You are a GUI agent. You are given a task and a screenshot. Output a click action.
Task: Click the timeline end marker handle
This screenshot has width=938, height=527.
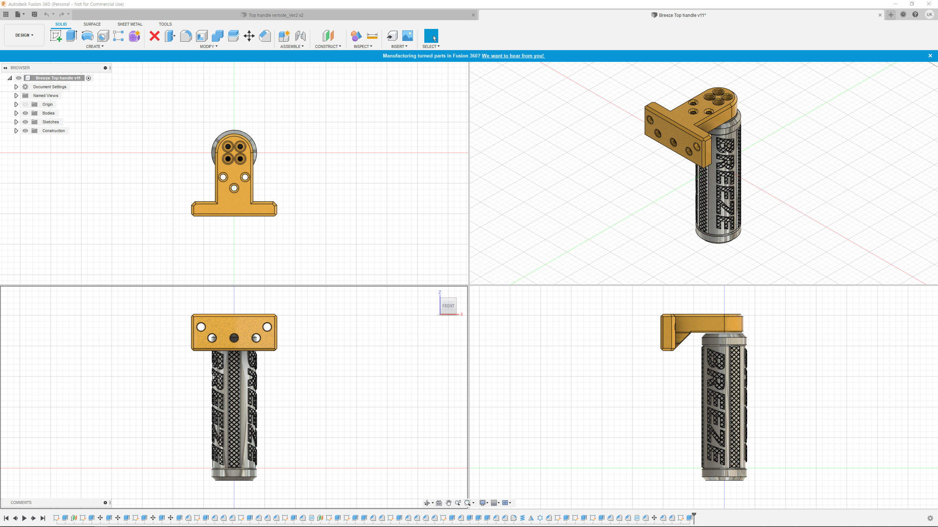click(x=694, y=515)
